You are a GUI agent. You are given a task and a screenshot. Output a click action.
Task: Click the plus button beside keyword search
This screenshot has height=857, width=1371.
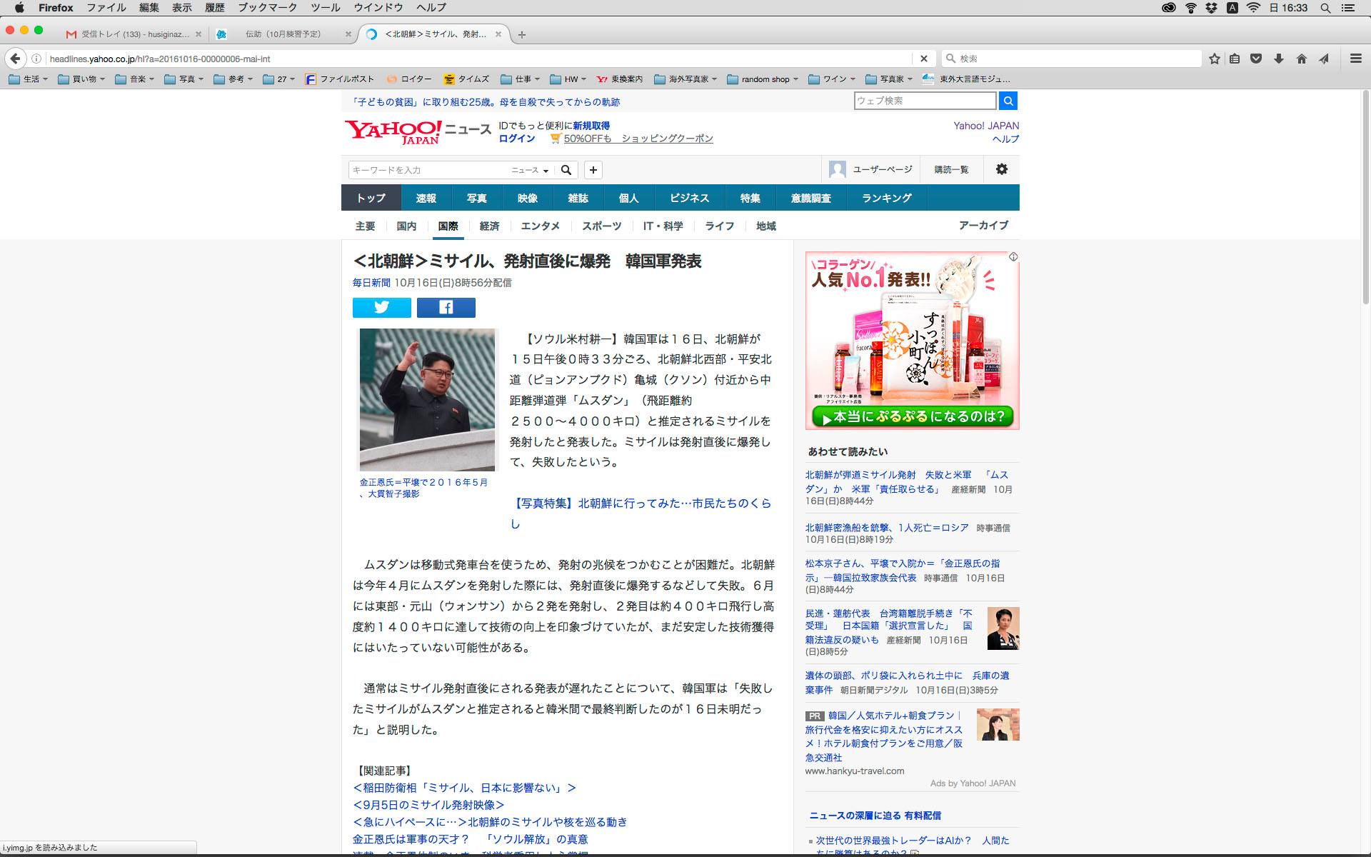click(593, 170)
